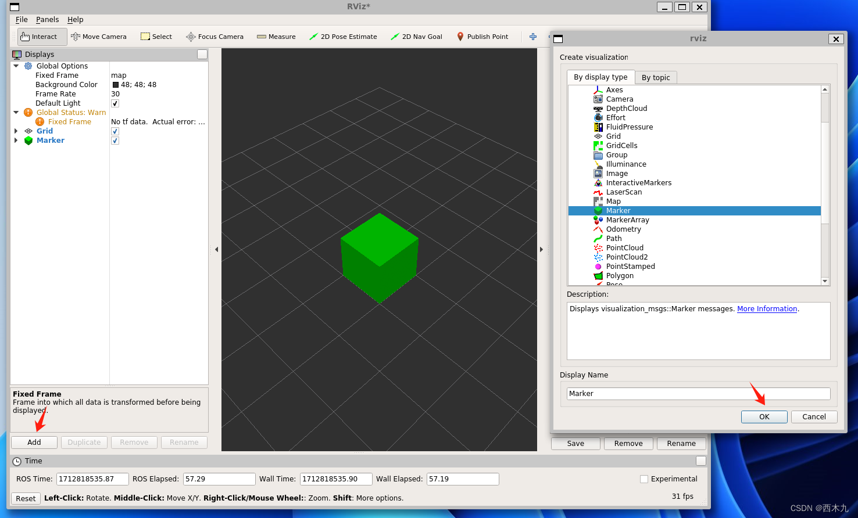
Task: Select Image display type
Action: point(617,174)
